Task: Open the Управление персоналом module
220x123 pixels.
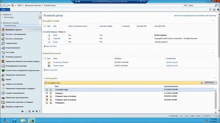Action: pos(15,75)
